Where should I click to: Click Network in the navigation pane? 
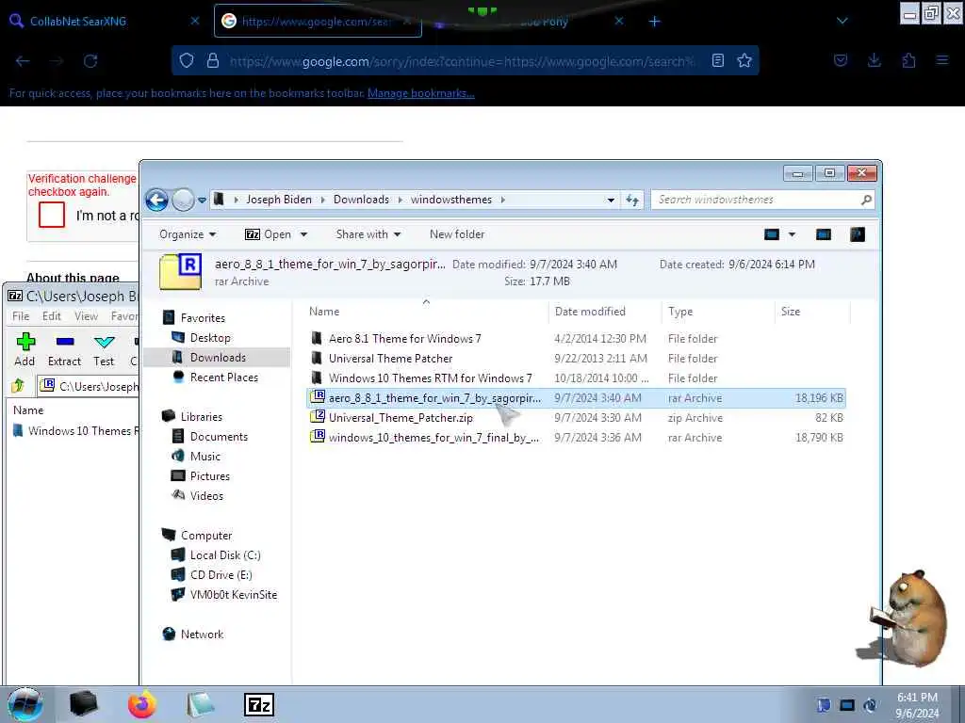coord(202,635)
